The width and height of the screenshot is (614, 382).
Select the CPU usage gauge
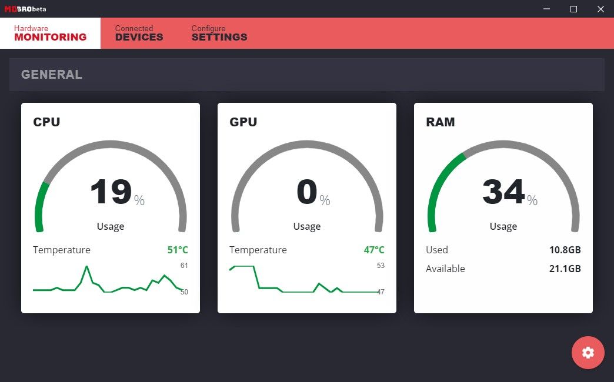point(110,188)
